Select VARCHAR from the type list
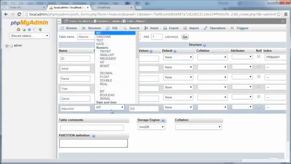This screenshot has height=164, width=291. (x=103, y=36)
